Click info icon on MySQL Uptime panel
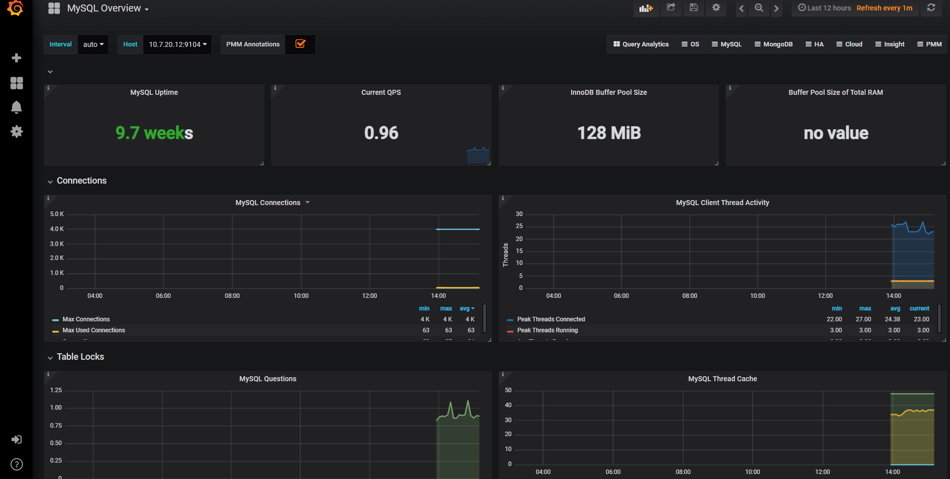 [x=48, y=88]
